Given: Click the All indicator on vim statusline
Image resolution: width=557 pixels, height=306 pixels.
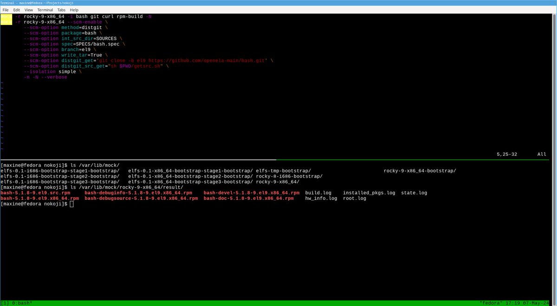Looking at the screenshot, I should 541,154.
